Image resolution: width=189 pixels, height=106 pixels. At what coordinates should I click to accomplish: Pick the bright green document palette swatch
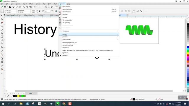pyautogui.click(x=22, y=96)
